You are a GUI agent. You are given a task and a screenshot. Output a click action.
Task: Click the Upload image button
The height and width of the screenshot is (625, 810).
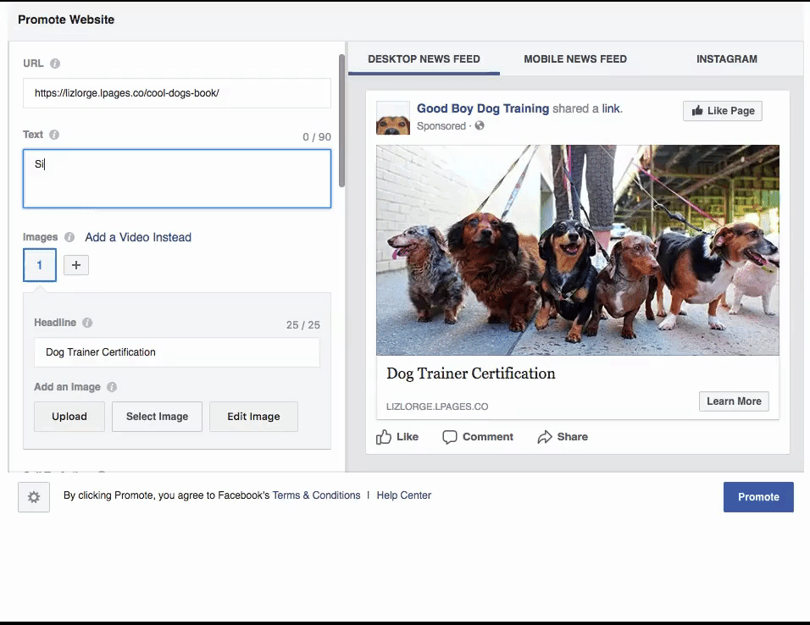tap(69, 417)
